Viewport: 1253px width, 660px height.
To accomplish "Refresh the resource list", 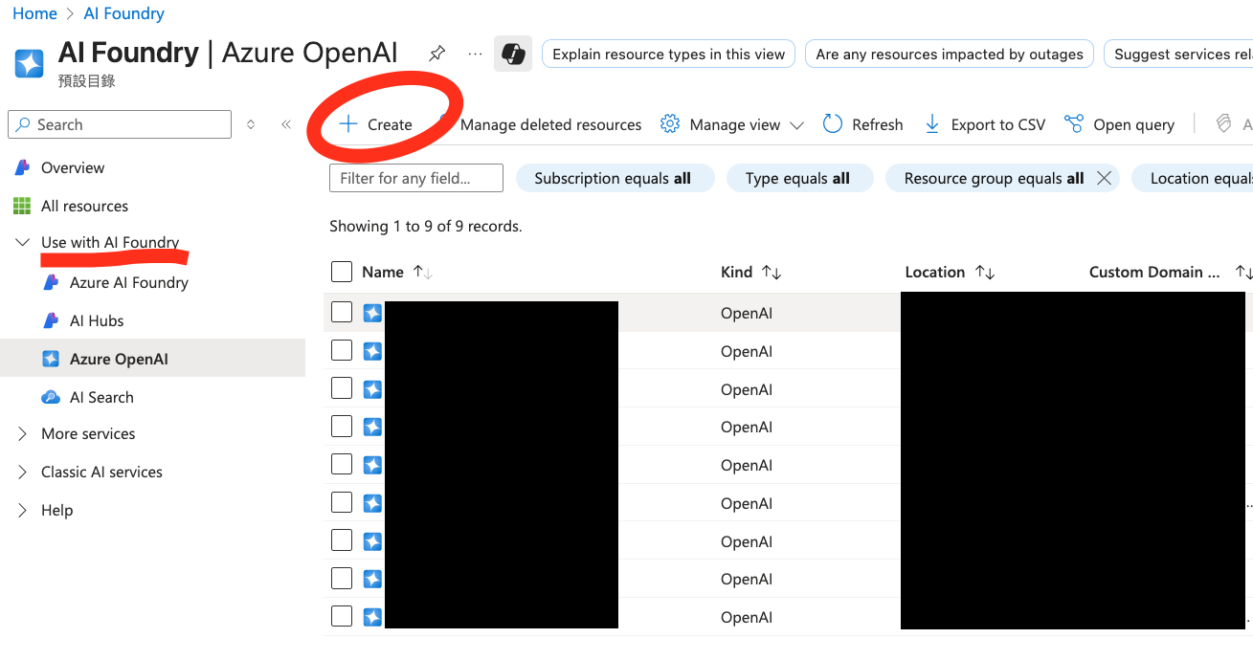I will [x=862, y=124].
